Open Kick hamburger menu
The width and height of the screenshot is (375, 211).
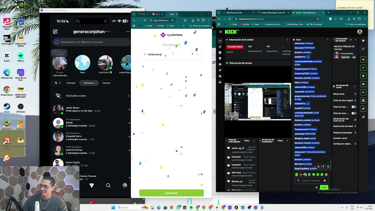tap(221, 32)
